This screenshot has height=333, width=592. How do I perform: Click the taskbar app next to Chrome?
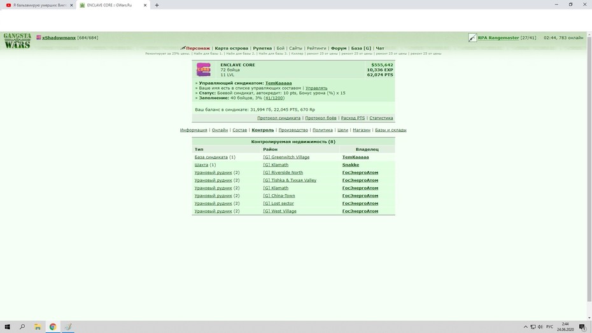[x=68, y=327]
